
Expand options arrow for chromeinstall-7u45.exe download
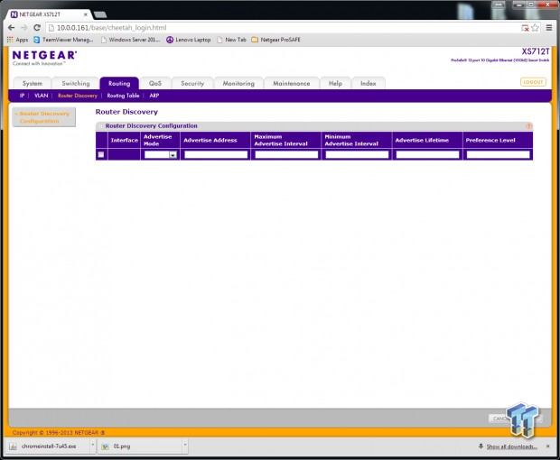point(93,446)
